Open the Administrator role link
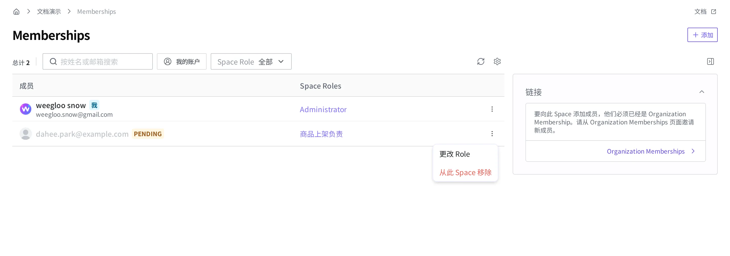Viewport: 730px width, 256px height. coord(323,109)
